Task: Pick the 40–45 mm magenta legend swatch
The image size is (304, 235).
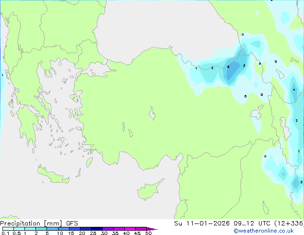Action: tap(130, 229)
